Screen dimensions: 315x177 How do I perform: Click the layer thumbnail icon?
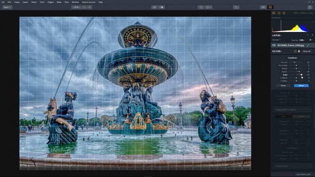click(x=274, y=46)
